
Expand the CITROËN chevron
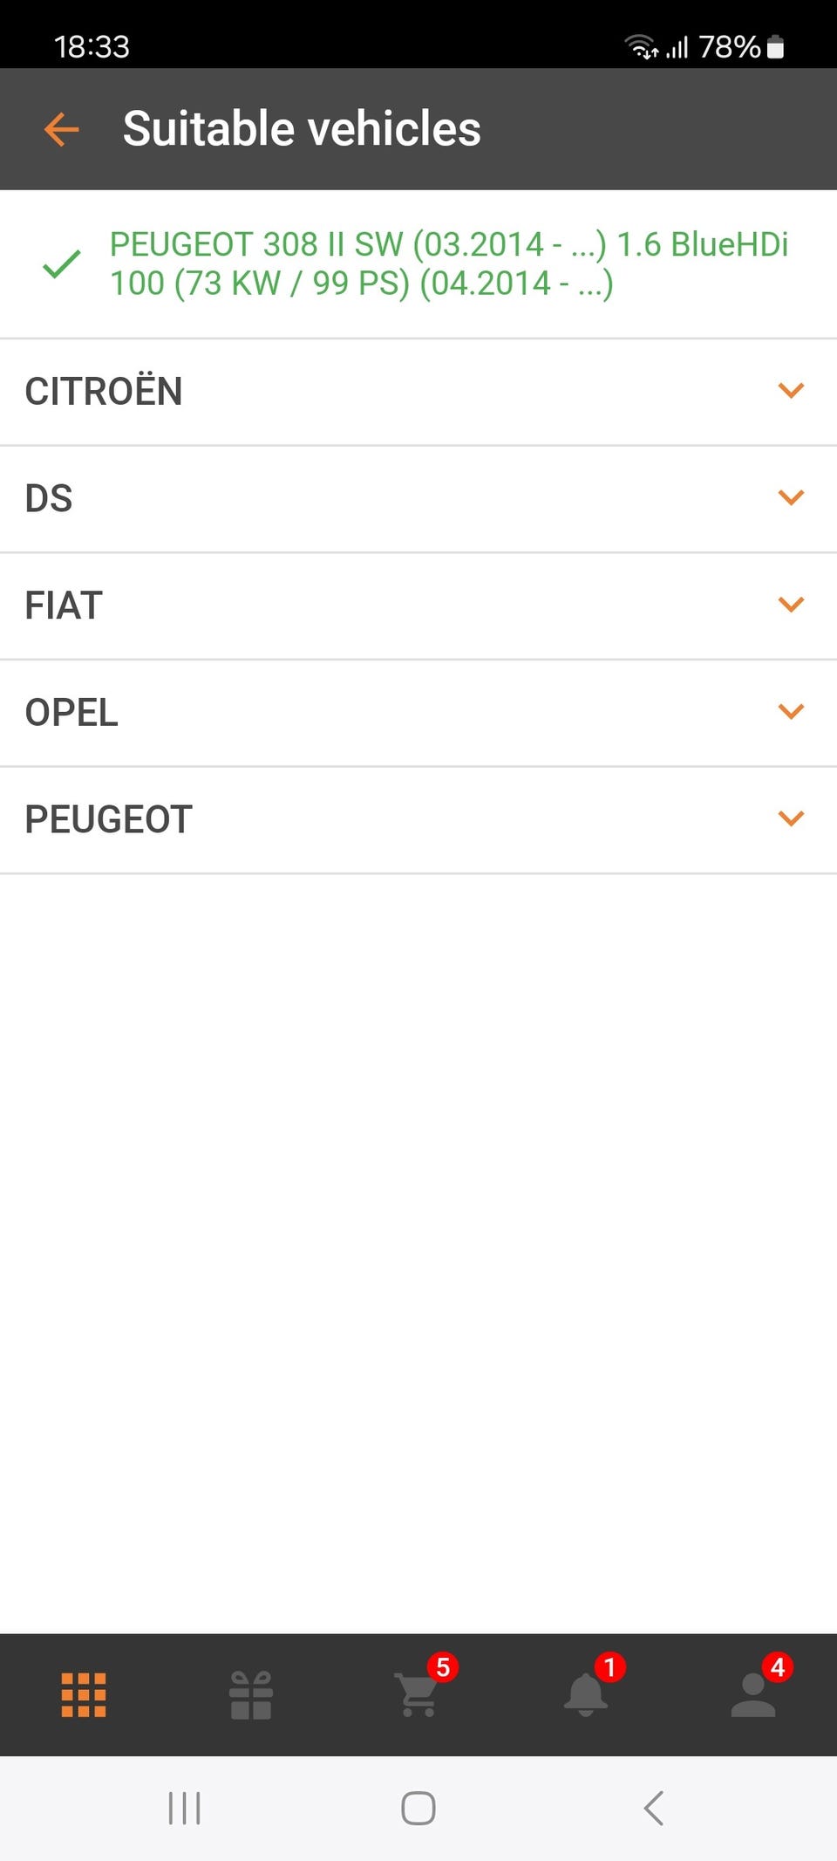pyautogui.click(x=791, y=391)
